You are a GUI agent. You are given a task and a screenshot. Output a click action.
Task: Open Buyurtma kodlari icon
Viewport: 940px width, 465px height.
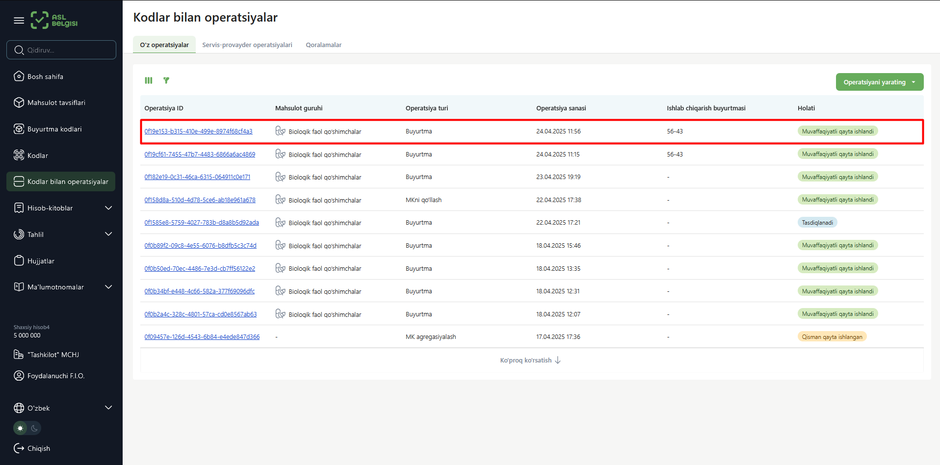tap(19, 129)
